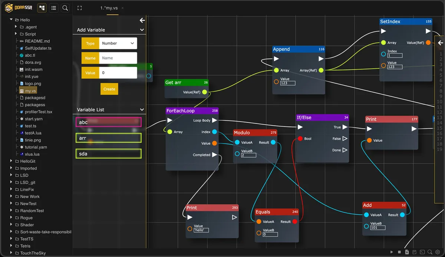
Task: Open the search panel magnifier in top toolbar
Action: tap(65, 8)
